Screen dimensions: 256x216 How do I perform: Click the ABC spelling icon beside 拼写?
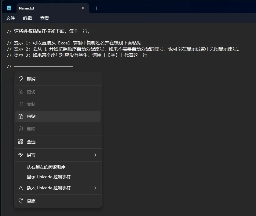21,155
